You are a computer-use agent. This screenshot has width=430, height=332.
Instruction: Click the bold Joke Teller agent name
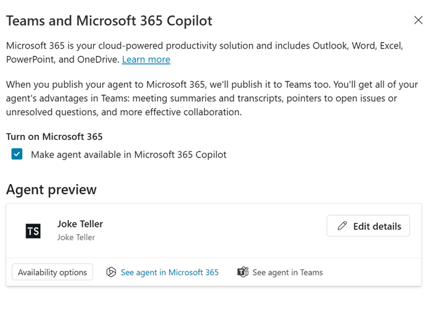click(80, 224)
